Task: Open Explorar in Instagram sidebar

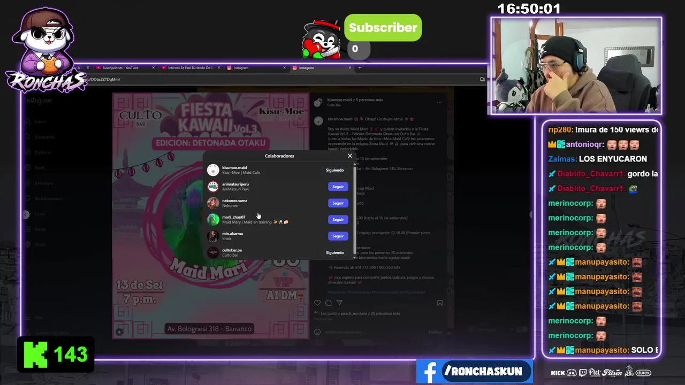Action: [x=37, y=152]
